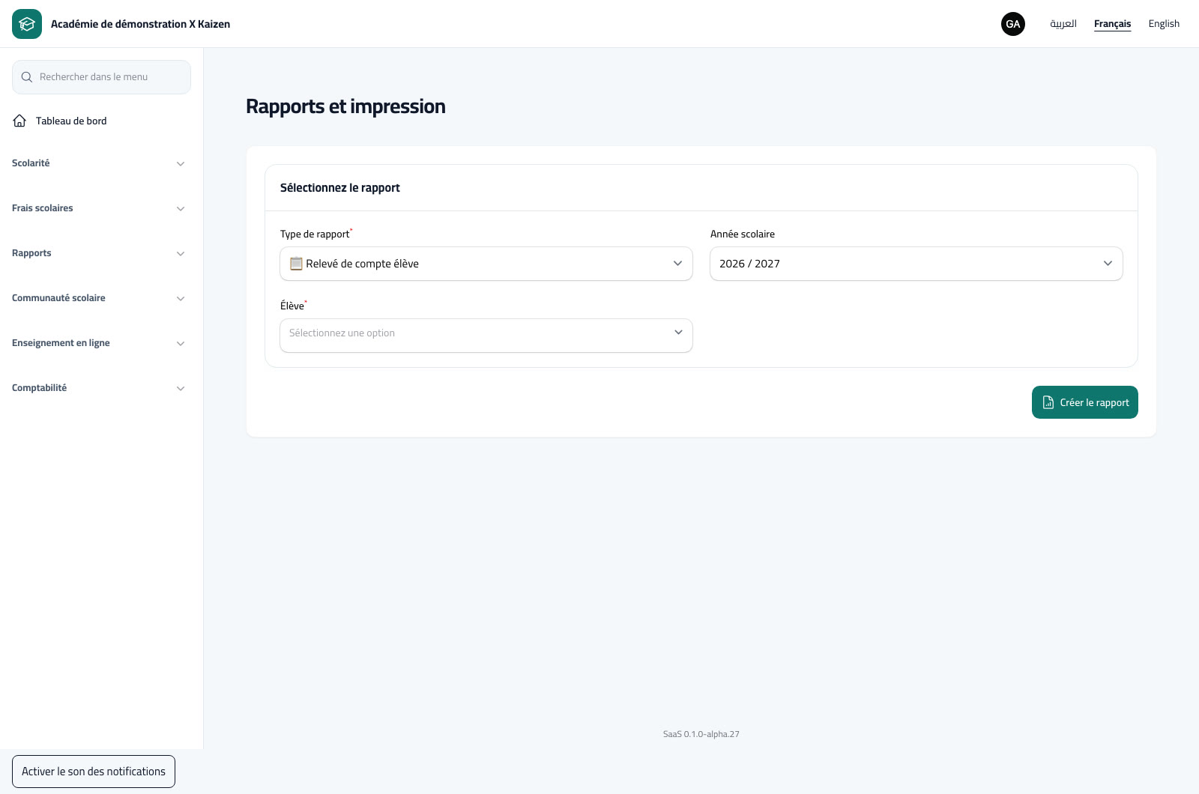Open the Élève selection dropdown
This screenshot has width=1199, height=794.
[x=486, y=336]
